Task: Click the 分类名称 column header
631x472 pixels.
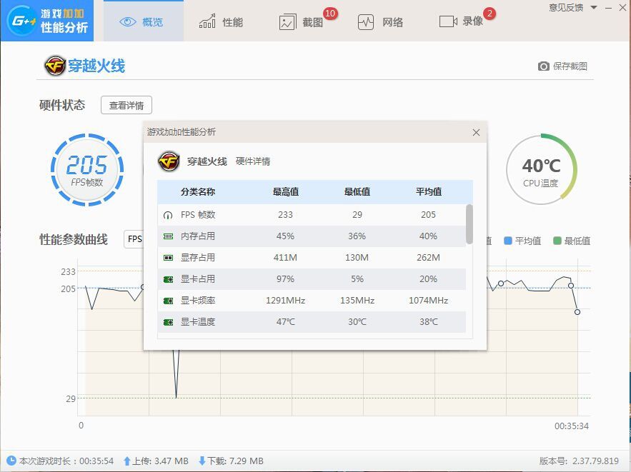Action: 198,192
